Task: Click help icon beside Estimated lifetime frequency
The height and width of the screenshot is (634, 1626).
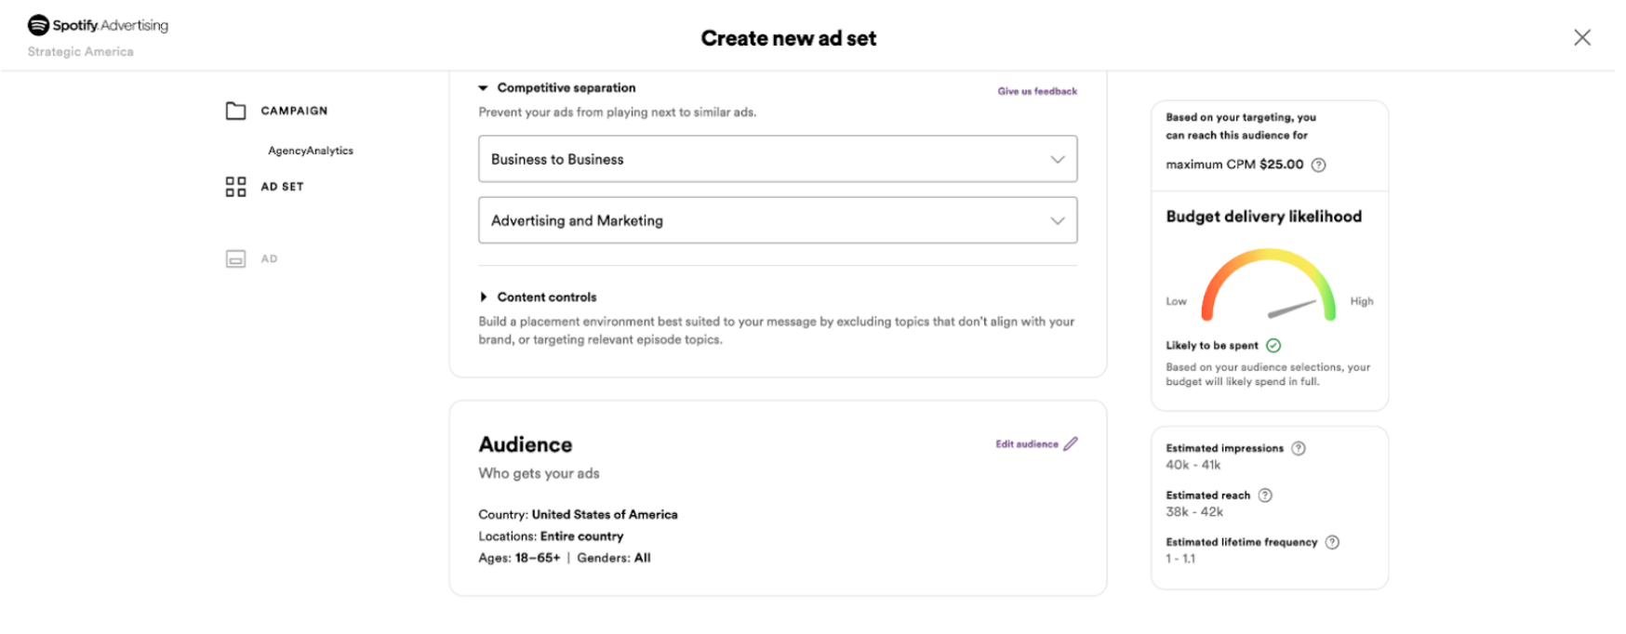Action: click(x=1332, y=542)
